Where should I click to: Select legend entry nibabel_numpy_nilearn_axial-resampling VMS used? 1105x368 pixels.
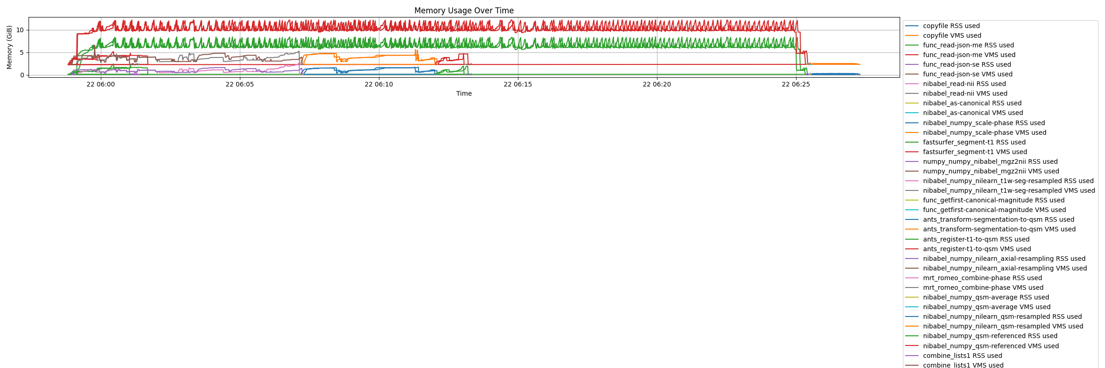pyautogui.click(x=996, y=268)
